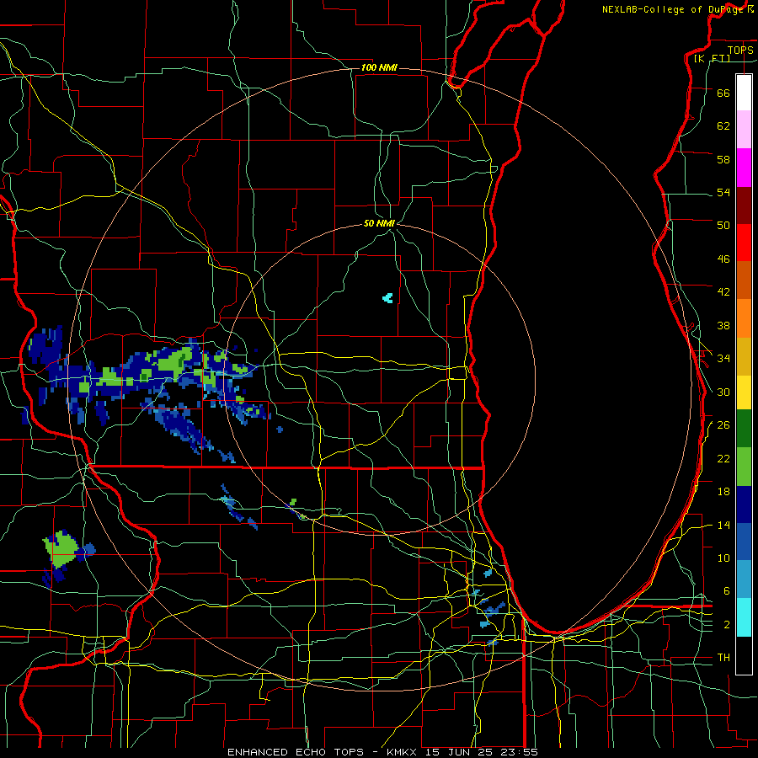Click the '14' legend value
The width and height of the screenshot is (758, 758).
723,525
